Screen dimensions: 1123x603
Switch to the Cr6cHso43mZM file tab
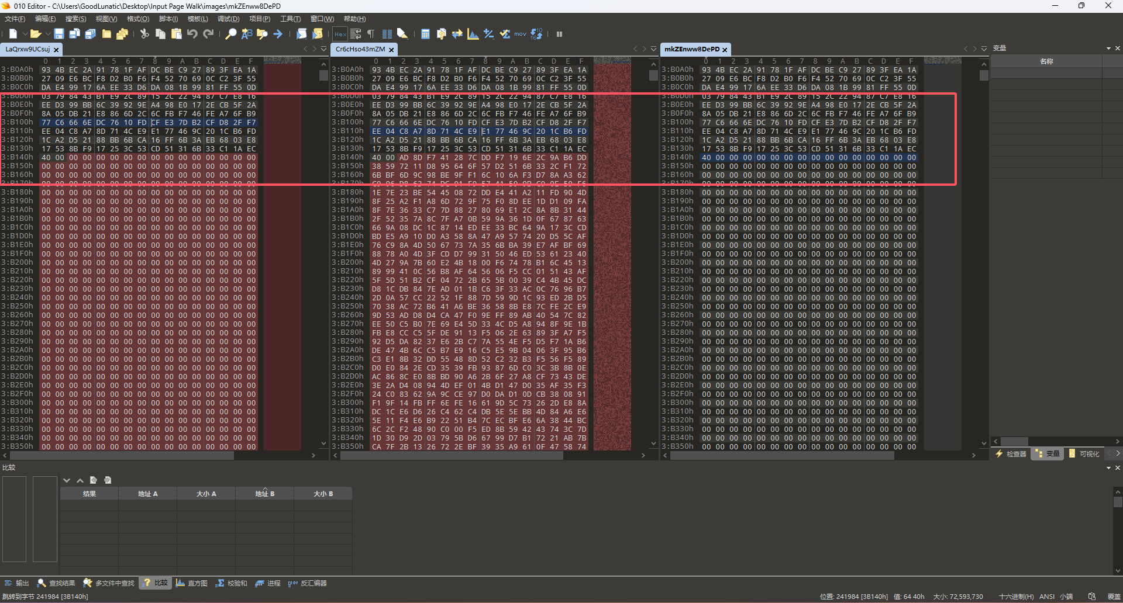[x=360, y=49]
